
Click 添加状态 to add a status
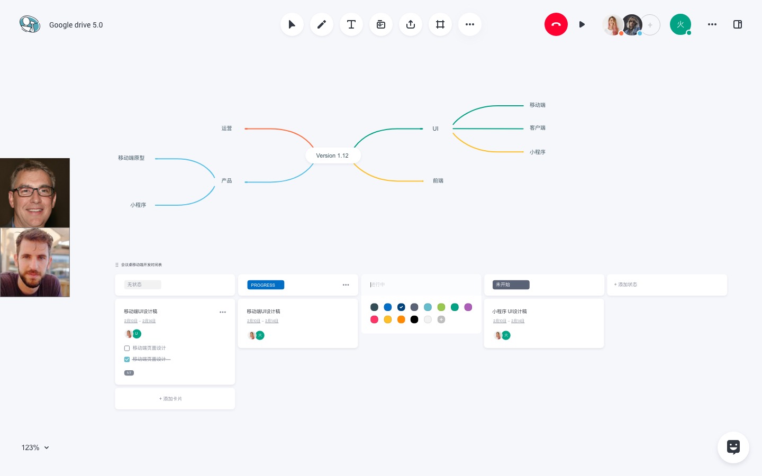click(x=625, y=285)
